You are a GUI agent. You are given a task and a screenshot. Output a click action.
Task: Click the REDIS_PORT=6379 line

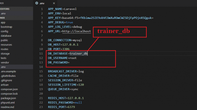click(61, 107)
